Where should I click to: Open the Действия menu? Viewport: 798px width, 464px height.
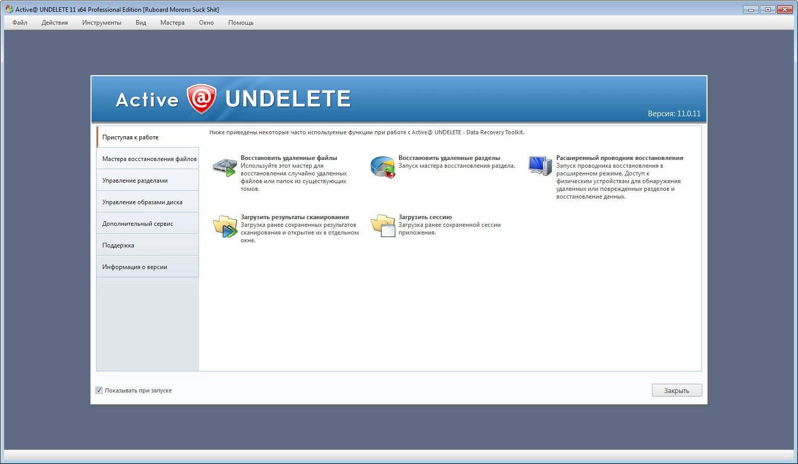[55, 23]
